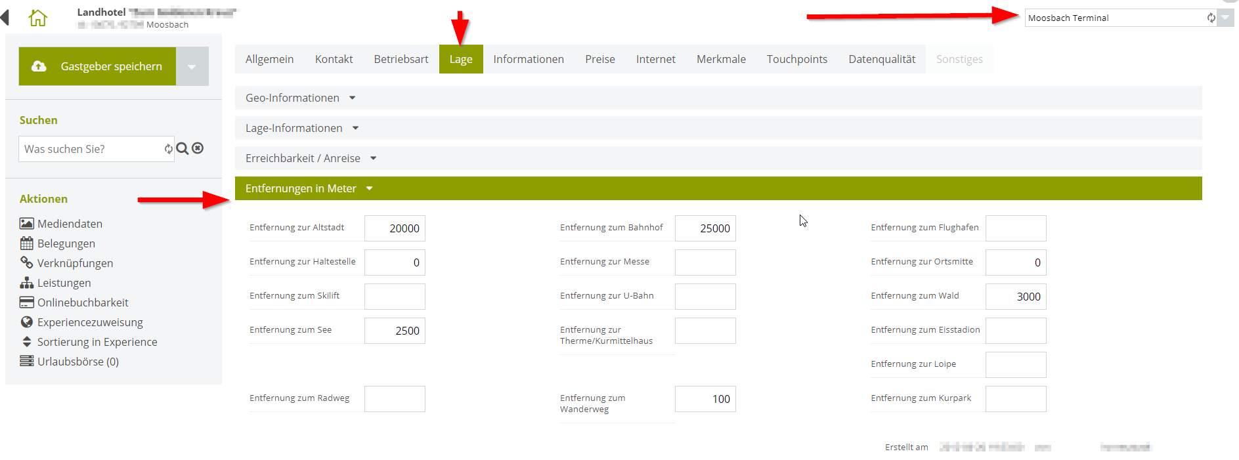Click the Entfernung zur Altstadt field
This screenshot has width=1239, height=460.
pyautogui.click(x=395, y=228)
